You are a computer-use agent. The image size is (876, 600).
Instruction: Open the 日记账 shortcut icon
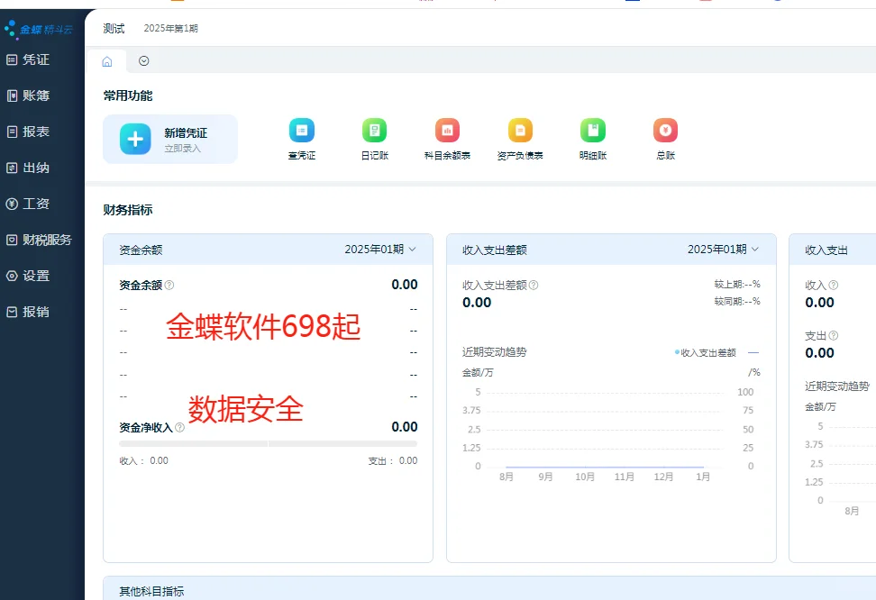(374, 131)
